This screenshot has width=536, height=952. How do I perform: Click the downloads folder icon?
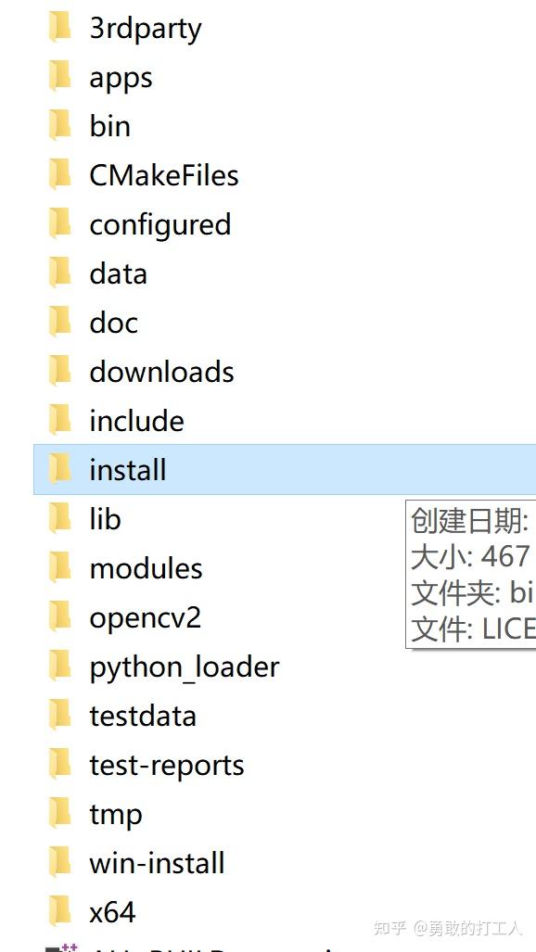coord(60,372)
